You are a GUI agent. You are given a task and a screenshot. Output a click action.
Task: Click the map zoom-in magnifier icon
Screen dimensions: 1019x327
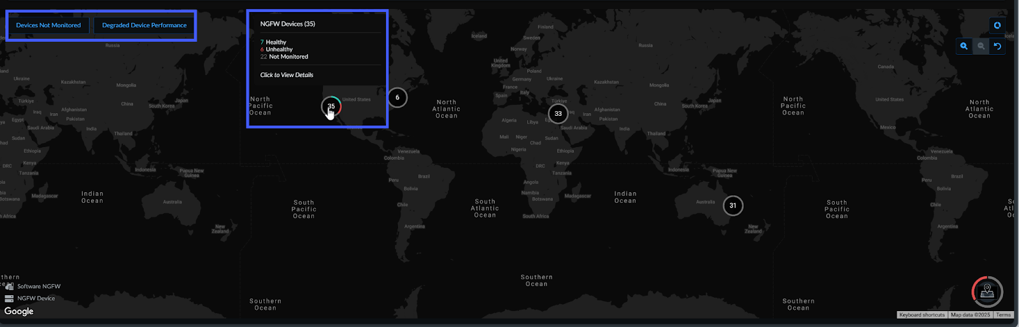[x=964, y=46]
